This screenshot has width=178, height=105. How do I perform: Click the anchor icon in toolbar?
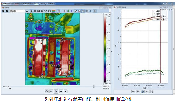click(27, 11)
